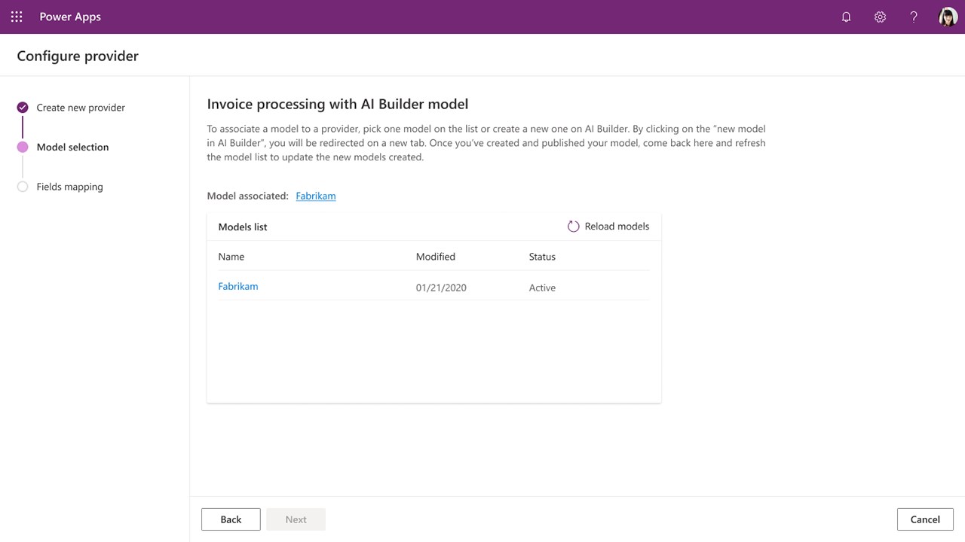Select the Model selection step label
The width and height of the screenshot is (965, 542).
click(72, 148)
